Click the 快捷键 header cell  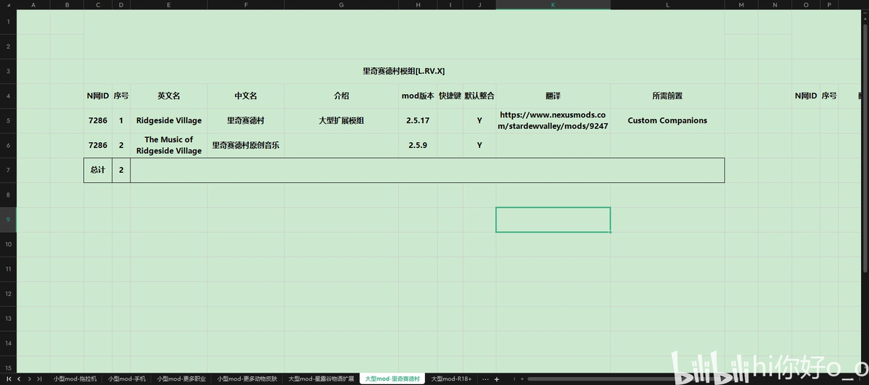click(x=450, y=96)
